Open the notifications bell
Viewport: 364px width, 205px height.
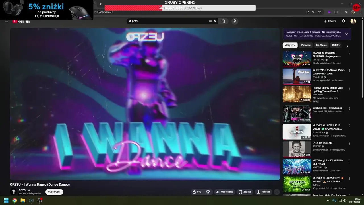point(344,21)
